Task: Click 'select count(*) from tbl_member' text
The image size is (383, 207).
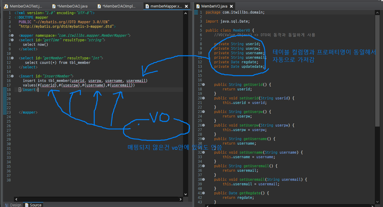Action: coord(58,63)
